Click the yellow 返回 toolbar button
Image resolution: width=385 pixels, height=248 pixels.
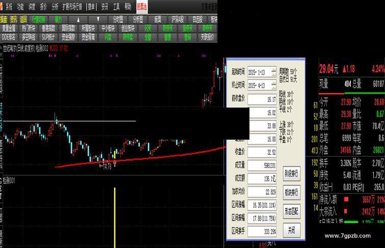(x=23, y=19)
